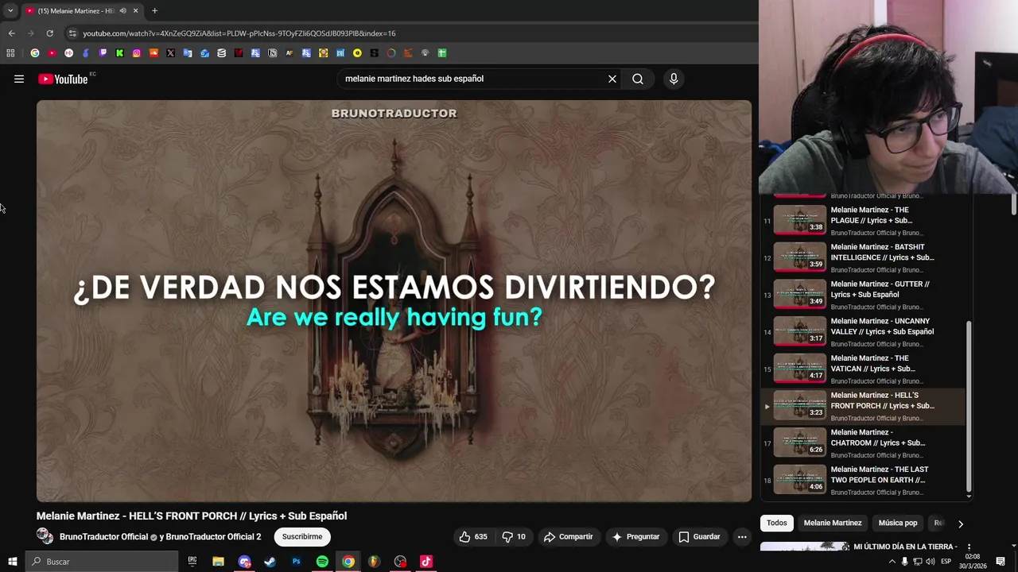Open the YouTube bookmark icon
The width and height of the screenshot is (1018, 572).
[52, 53]
